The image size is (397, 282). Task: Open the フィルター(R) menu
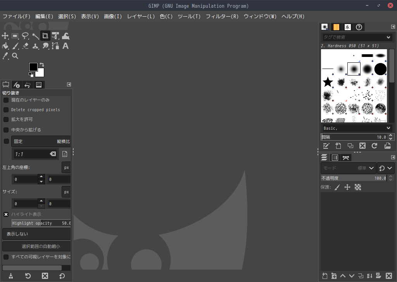[222, 16]
